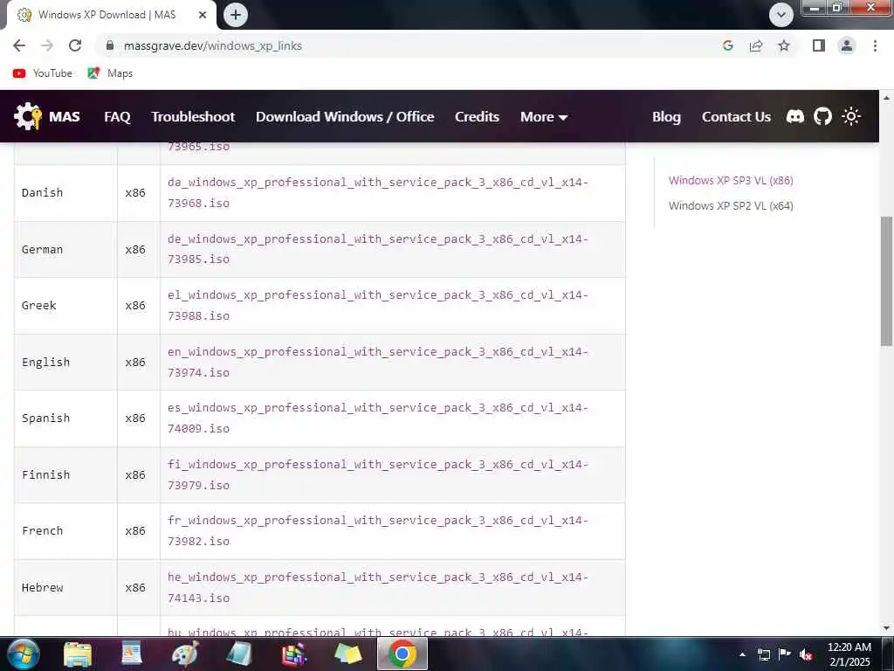Click the browser forward arrow
The height and width of the screenshot is (671, 894).
(x=47, y=45)
